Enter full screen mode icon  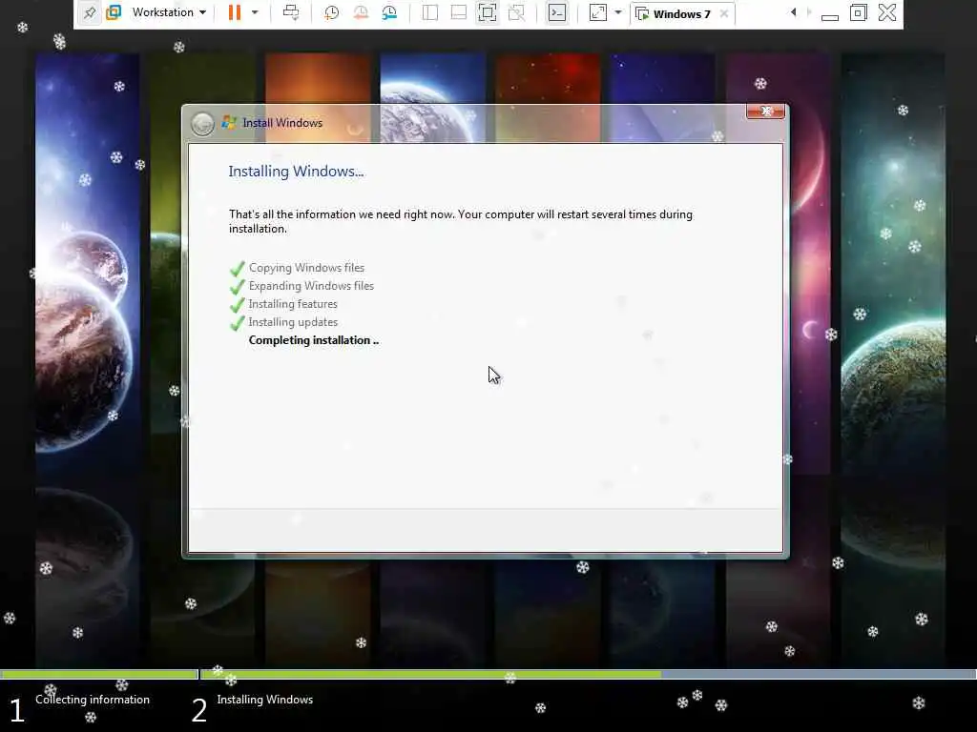488,12
